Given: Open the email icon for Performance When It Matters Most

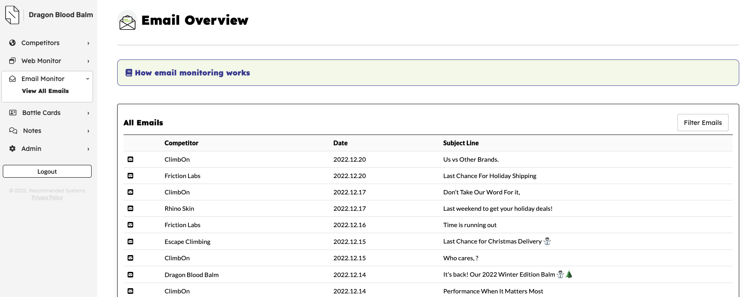Looking at the screenshot, I should pos(130,291).
